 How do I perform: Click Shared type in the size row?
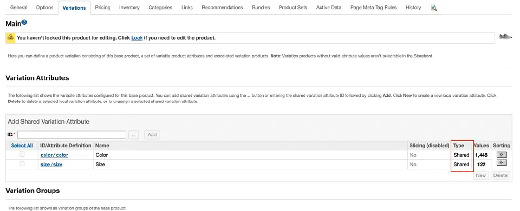point(461,164)
